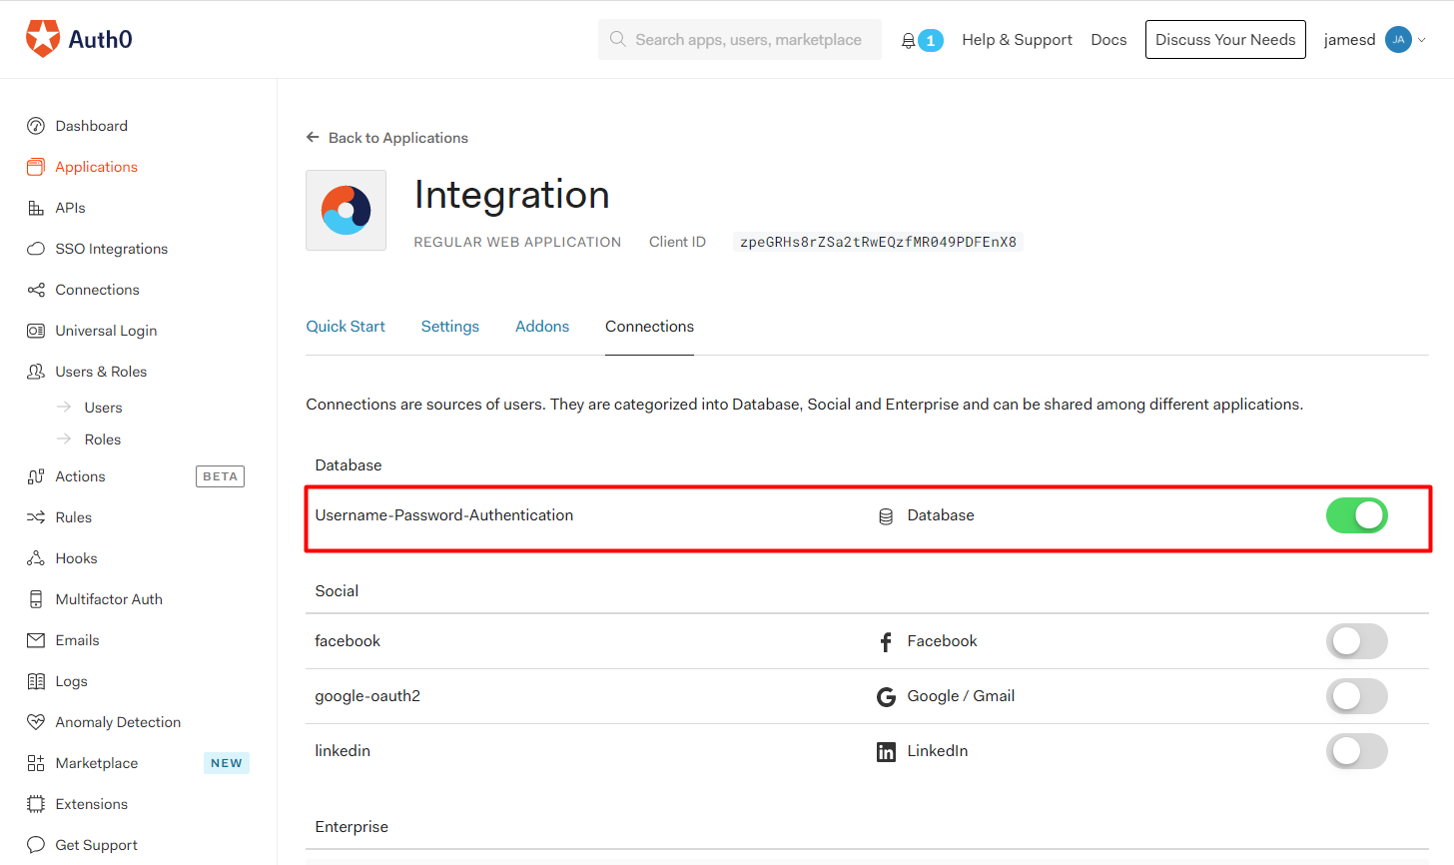Click the jamesd username text
The image size is (1454, 865).
1349,40
